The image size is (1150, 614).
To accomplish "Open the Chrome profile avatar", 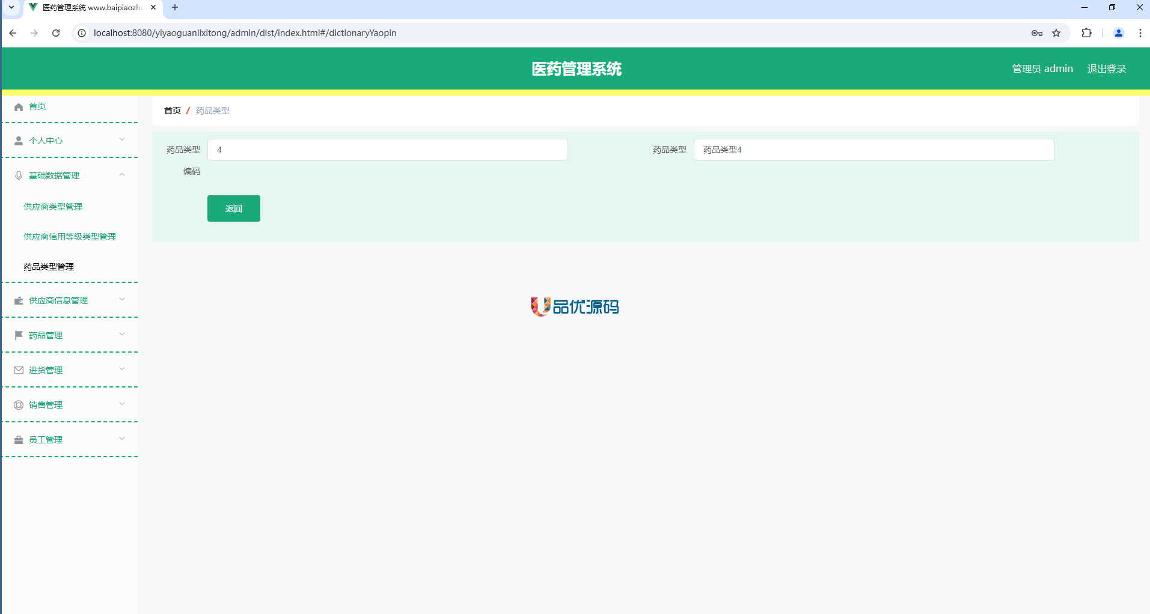I will [x=1119, y=33].
